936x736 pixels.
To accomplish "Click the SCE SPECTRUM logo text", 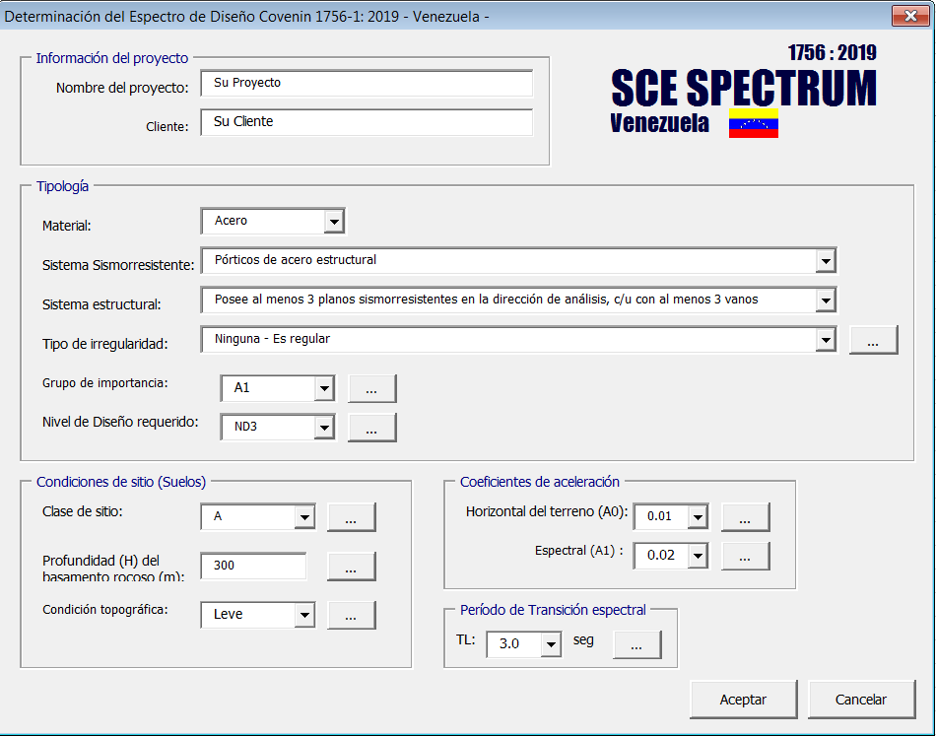I will [744, 89].
